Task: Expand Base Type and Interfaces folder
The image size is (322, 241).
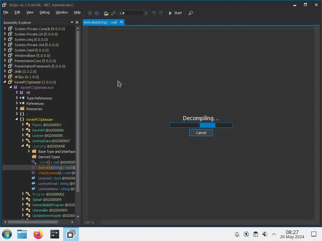Action: [29, 151]
